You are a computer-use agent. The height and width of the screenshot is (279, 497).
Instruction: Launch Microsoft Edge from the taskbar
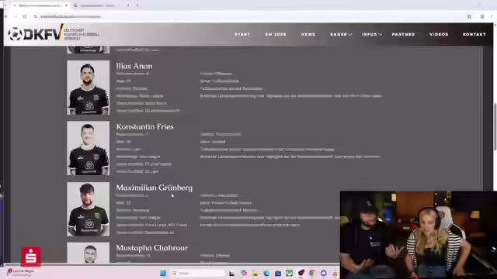266,273
